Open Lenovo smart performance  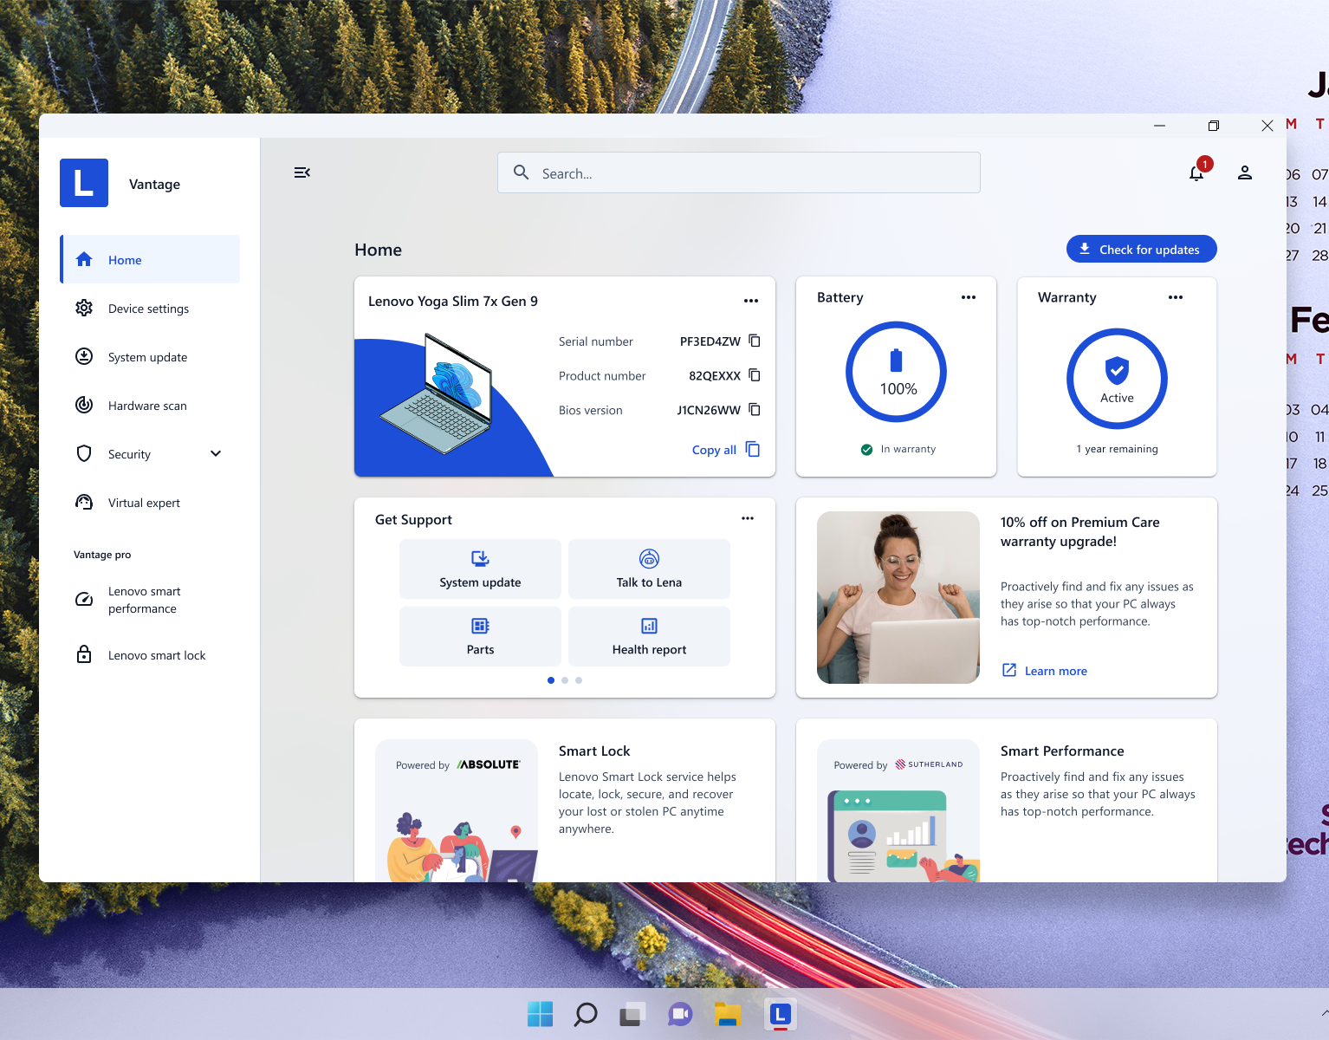pyautogui.click(x=150, y=600)
